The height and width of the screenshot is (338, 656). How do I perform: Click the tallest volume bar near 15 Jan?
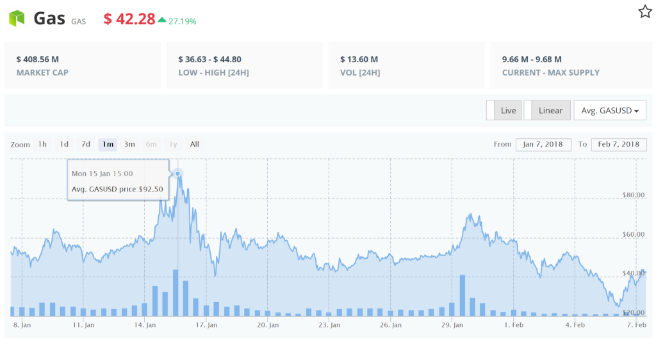pos(176,293)
